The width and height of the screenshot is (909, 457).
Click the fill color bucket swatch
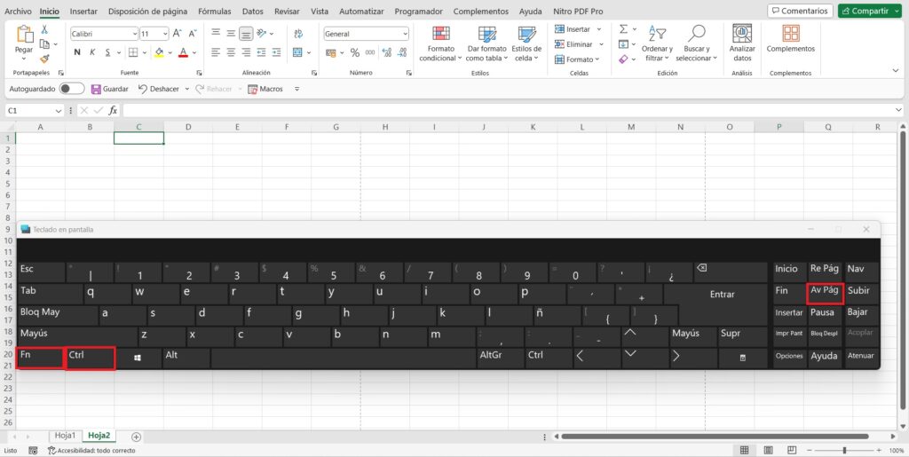coord(160,52)
